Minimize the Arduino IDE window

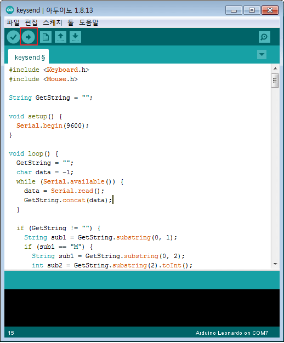click(234, 10)
